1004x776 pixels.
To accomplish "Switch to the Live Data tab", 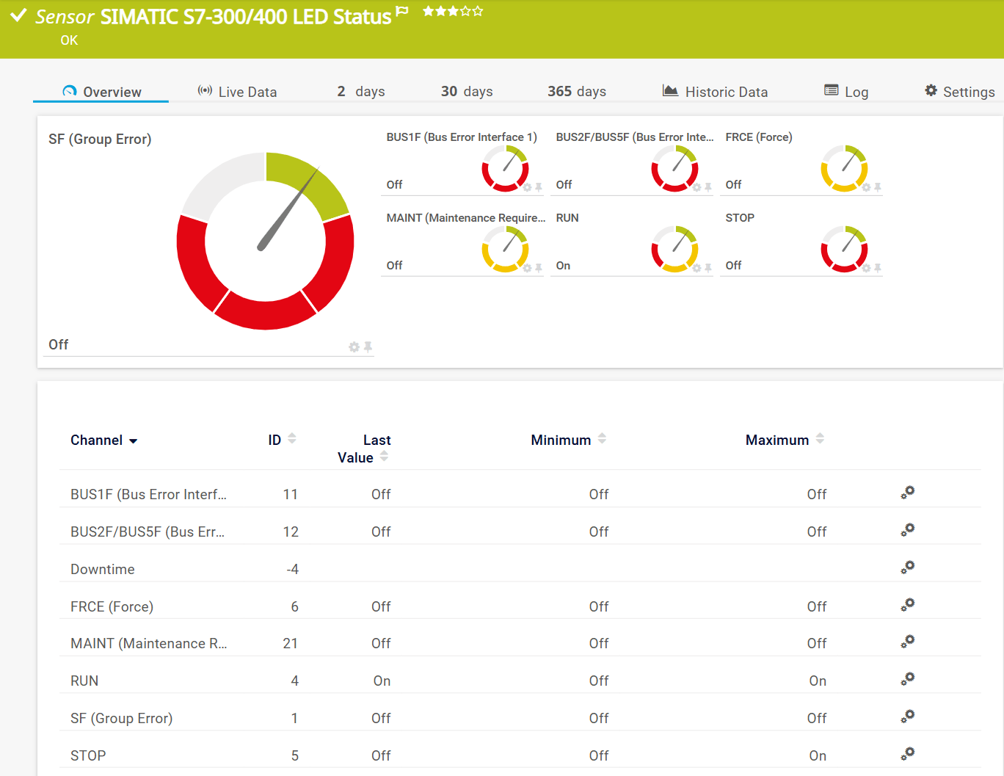I will (237, 92).
